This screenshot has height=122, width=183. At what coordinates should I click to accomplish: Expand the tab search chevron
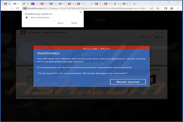151,2
